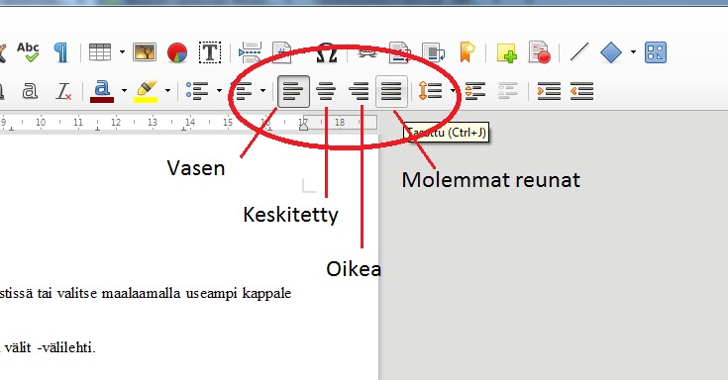Image resolution: width=728 pixels, height=380 pixels.
Task: Run the Abc spelling check
Action: coord(28,52)
